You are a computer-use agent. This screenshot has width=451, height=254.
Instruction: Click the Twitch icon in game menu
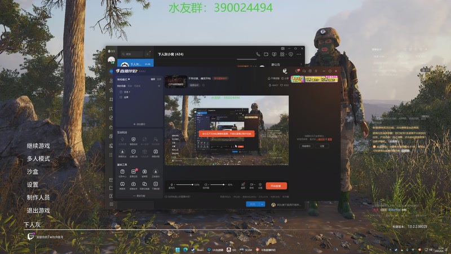tap(30, 237)
